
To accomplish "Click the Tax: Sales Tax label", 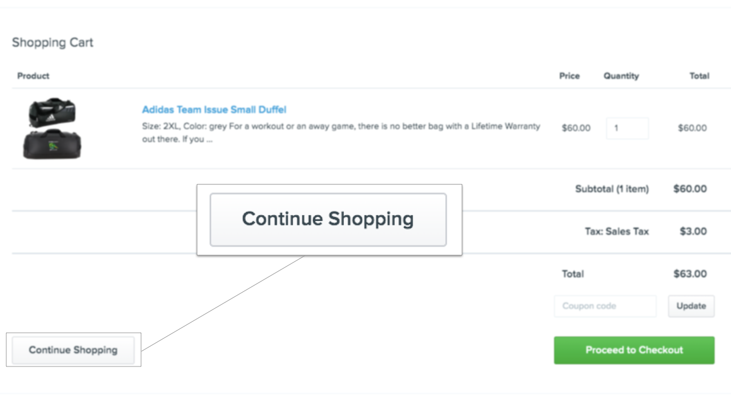I will tap(617, 231).
